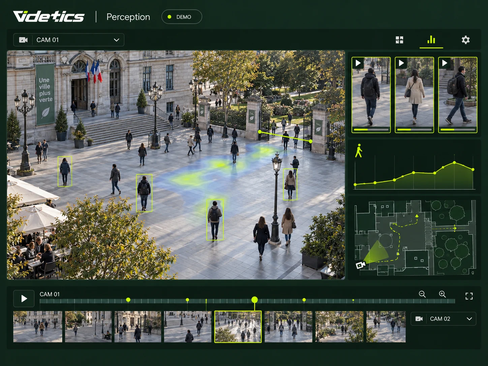Click the DEMO status badge

(x=182, y=17)
